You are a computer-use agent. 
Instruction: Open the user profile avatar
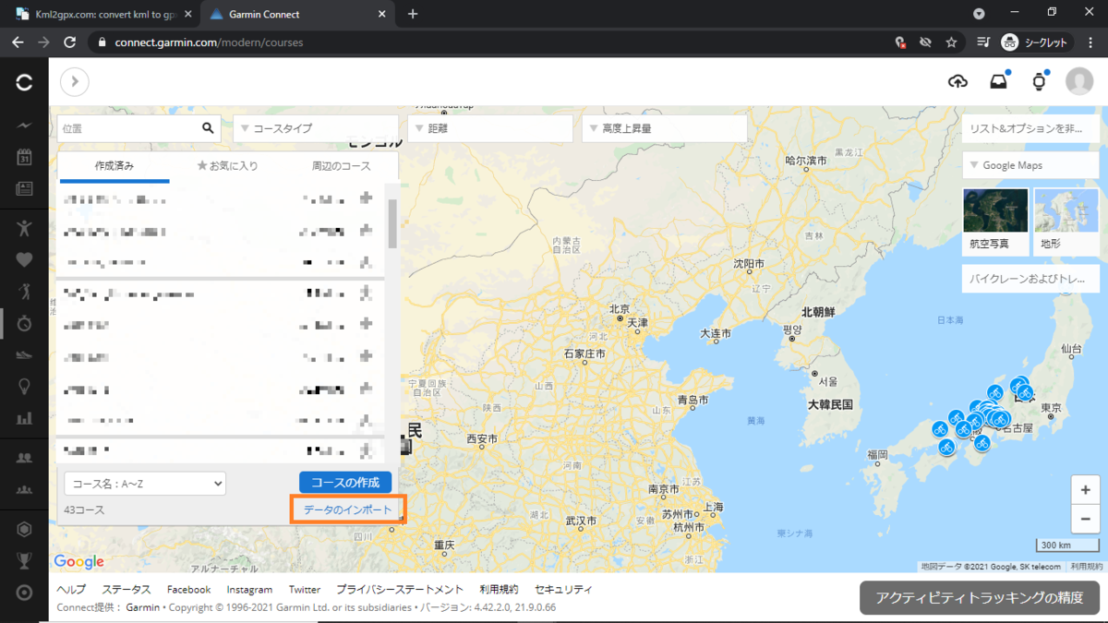1079,81
